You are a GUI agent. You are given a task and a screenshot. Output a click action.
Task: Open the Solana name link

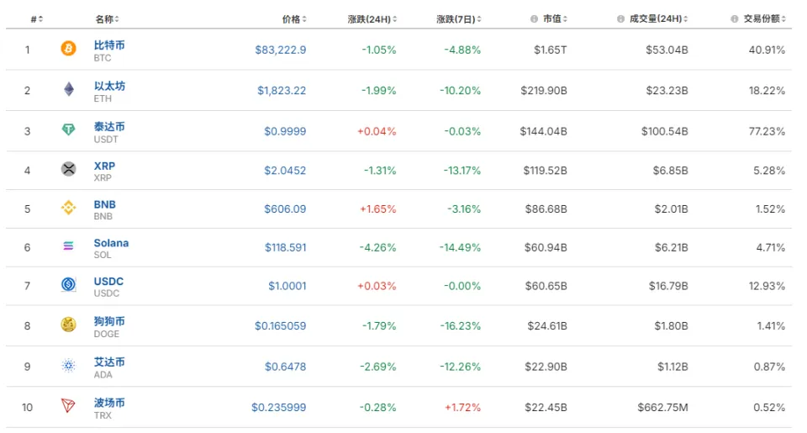(x=111, y=243)
